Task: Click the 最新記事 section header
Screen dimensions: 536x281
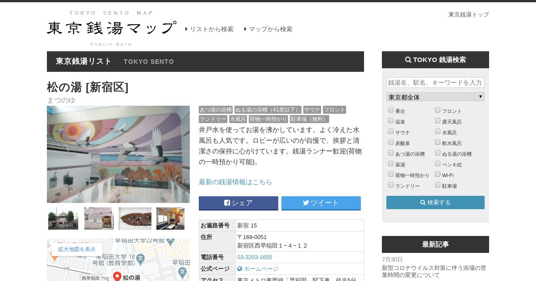Action: tap(435, 244)
